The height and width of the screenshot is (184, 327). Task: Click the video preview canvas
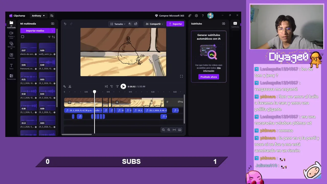(x=123, y=52)
